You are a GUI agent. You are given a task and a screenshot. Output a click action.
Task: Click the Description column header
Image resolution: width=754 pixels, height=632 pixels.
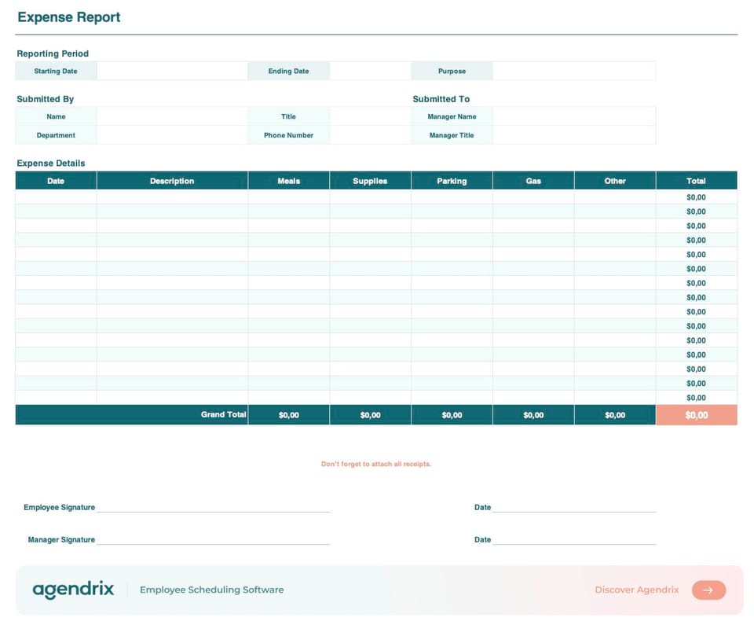(x=172, y=181)
